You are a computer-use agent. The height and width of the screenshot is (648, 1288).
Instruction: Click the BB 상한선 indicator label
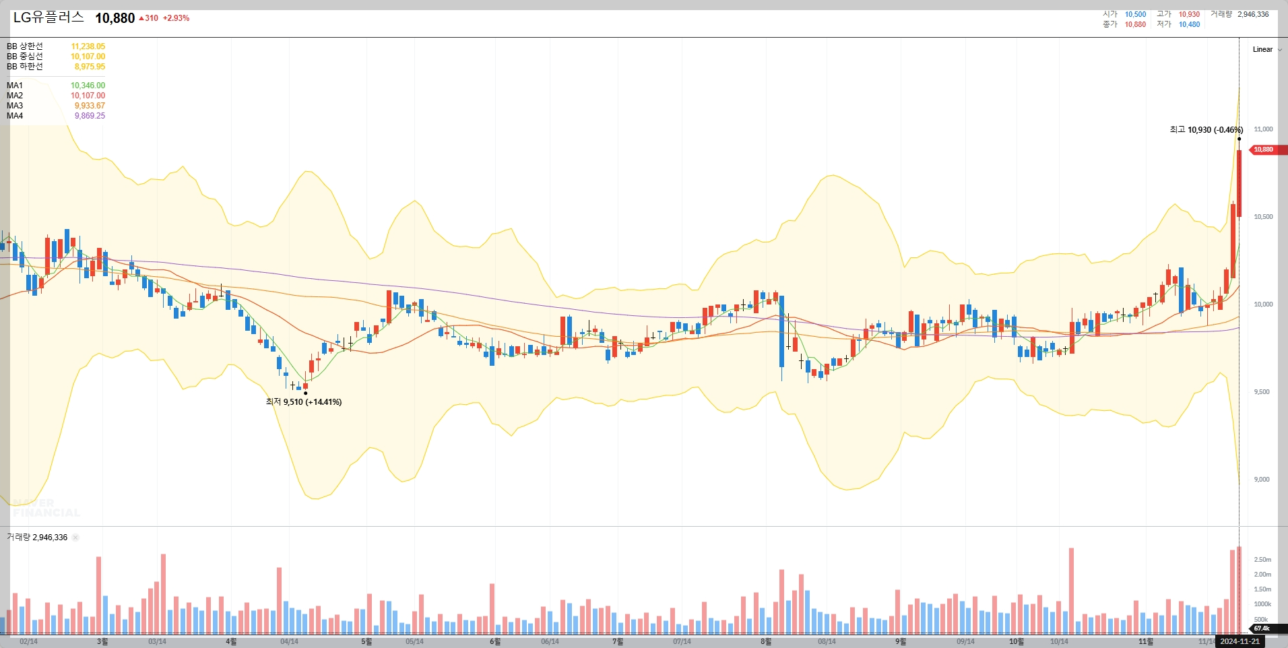(x=25, y=46)
